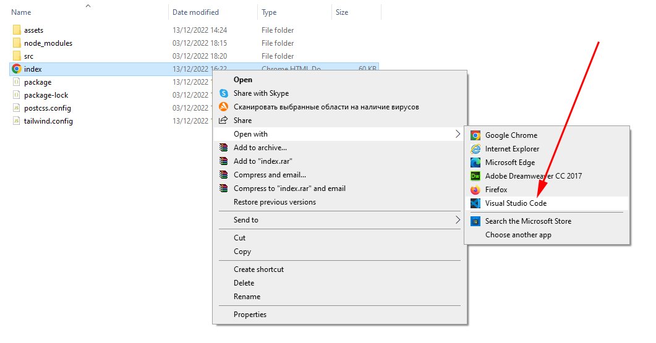
Task: Click Compress to "index.rar" and email
Action: coord(289,188)
